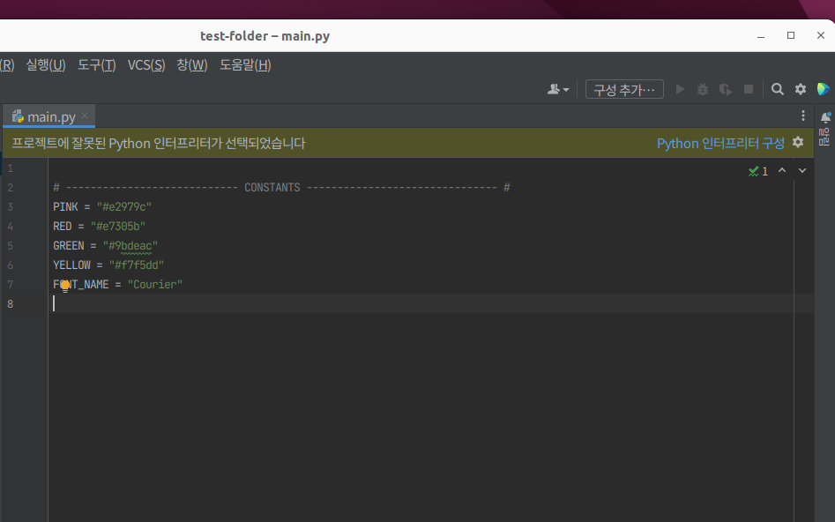Viewport: 835px width, 522px height.
Task: Click the stop process icon
Action: (749, 88)
